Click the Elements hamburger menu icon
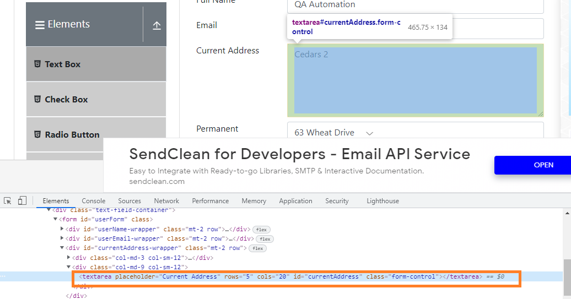571x299 pixels. pyautogui.click(x=40, y=25)
